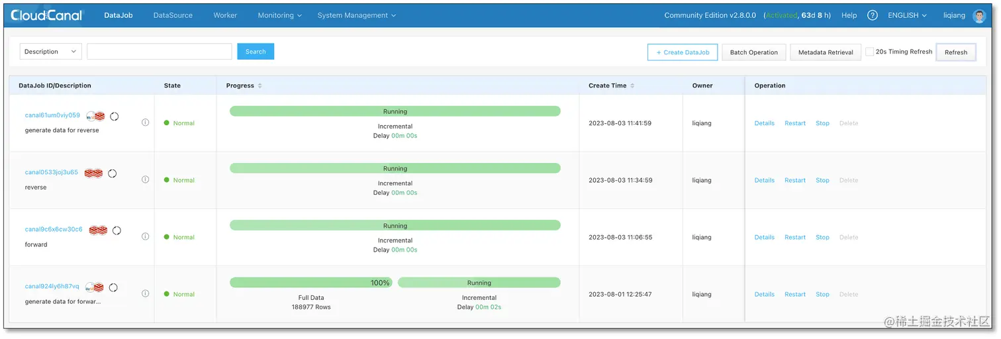Viewport: 1001px width, 339px height.
Task: Click Redis icons of canal9c6x6cw30c6 job
Action: (98, 230)
